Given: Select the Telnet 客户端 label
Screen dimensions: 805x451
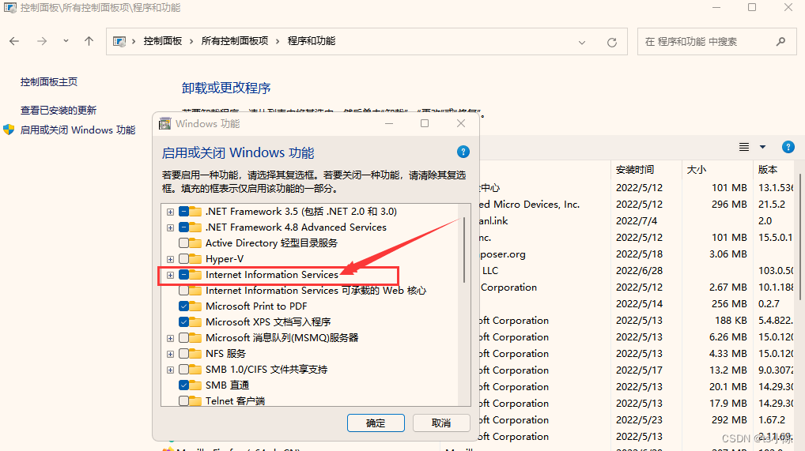Looking at the screenshot, I should [236, 400].
